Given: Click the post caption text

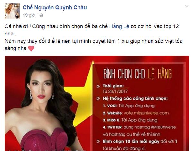Looking at the screenshot, I should (x=94, y=37).
